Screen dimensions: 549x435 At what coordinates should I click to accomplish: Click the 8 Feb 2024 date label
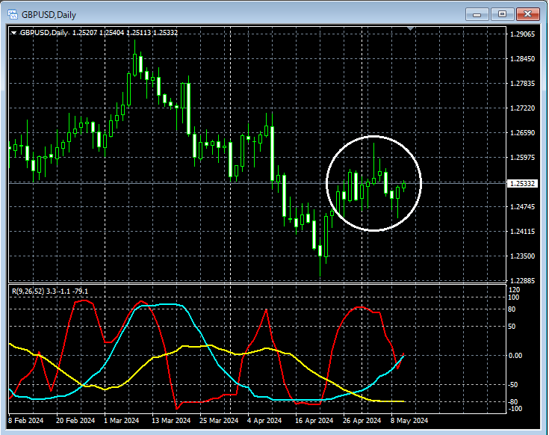click(x=26, y=420)
